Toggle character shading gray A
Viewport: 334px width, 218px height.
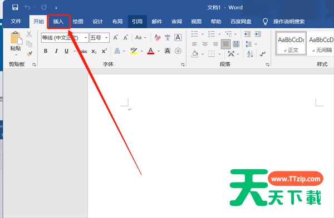pyautogui.click(x=168, y=51)
